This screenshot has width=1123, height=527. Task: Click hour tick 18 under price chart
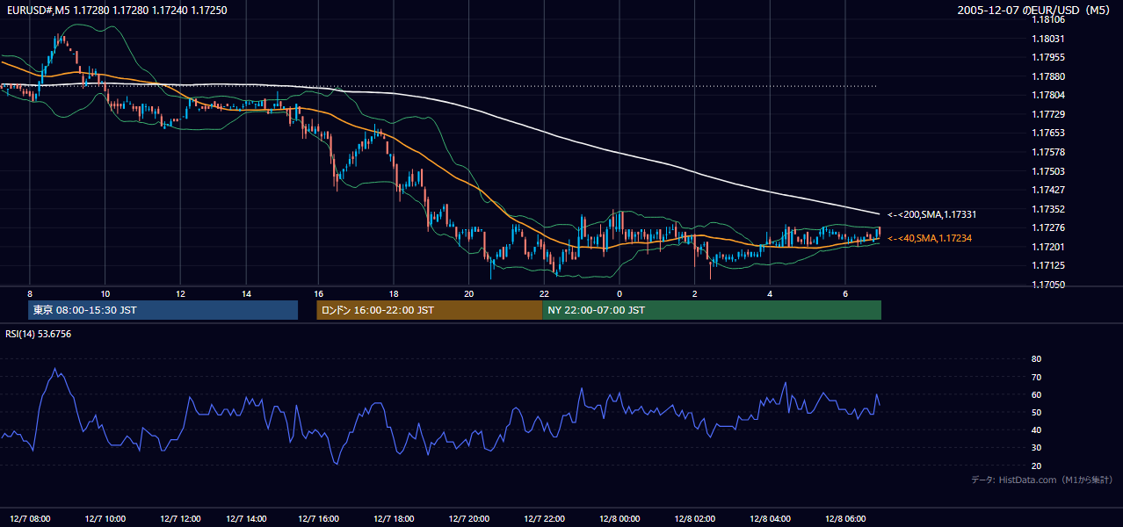(x=395, y=293)
